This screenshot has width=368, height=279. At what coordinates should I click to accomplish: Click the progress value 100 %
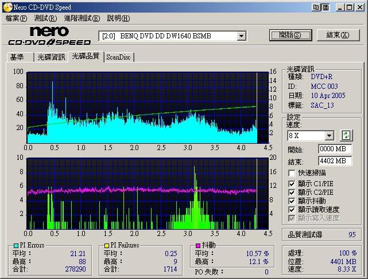point(348,253)
